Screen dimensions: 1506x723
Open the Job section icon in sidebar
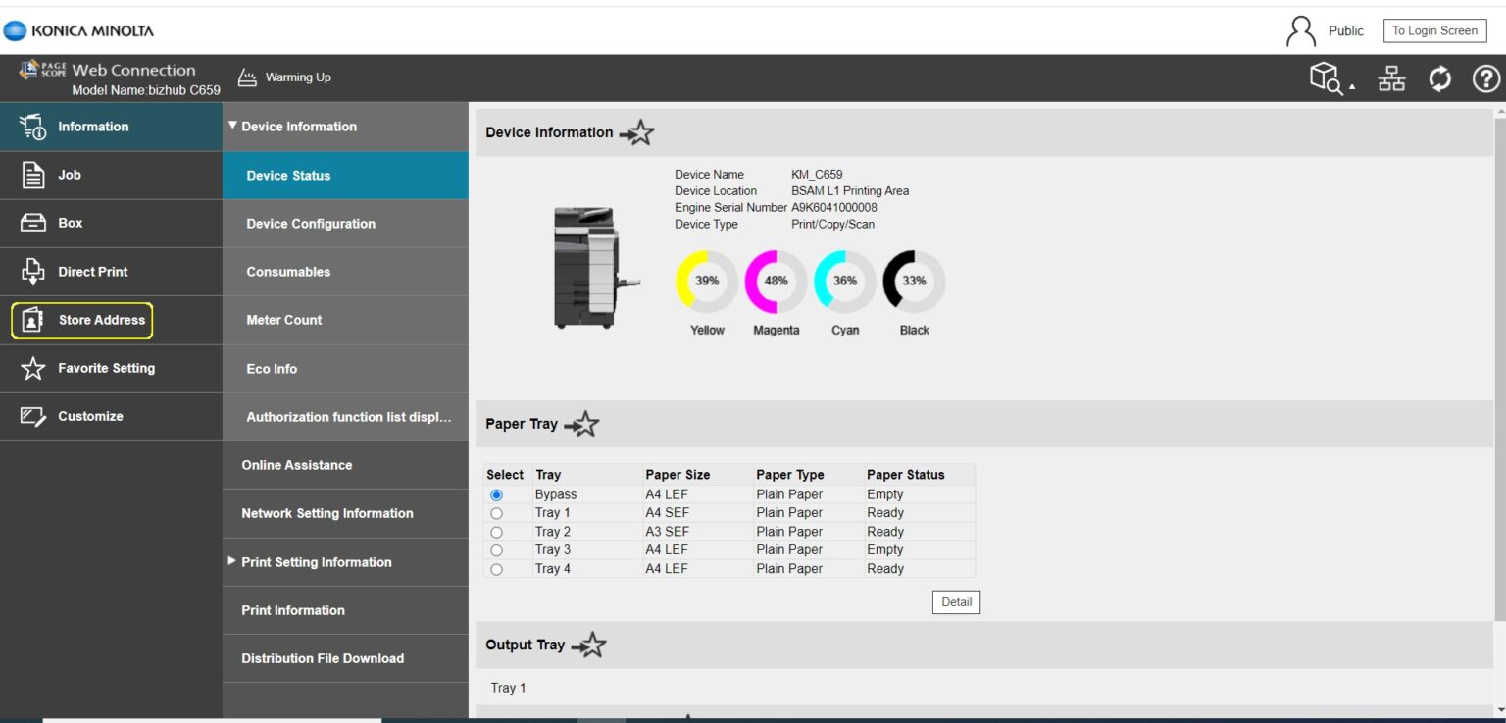(x=32, y=175)
